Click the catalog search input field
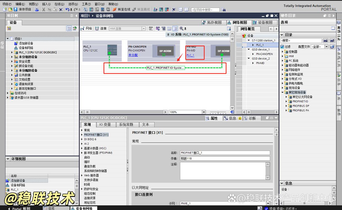 point(301,41)
